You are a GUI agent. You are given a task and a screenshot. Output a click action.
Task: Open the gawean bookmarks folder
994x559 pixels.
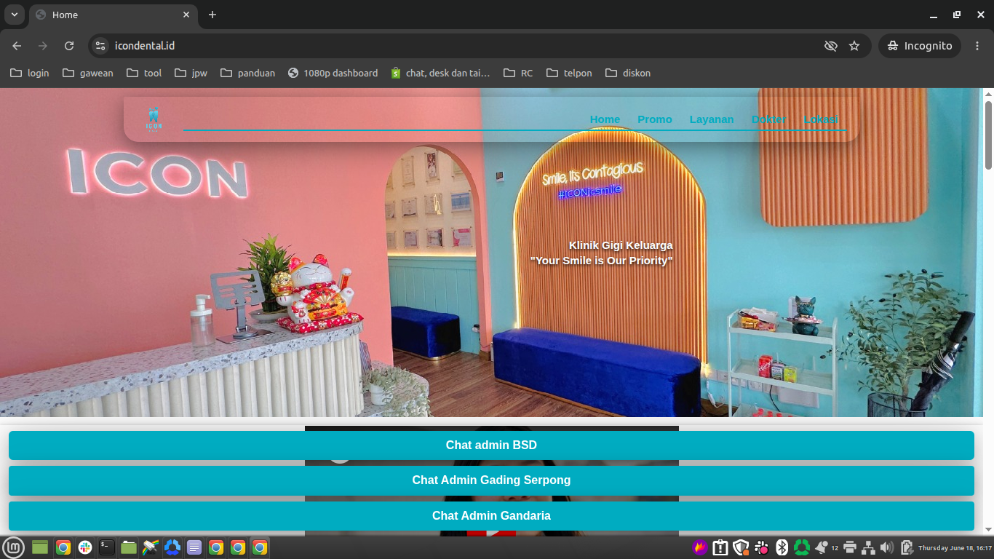(x=88, y=73)
